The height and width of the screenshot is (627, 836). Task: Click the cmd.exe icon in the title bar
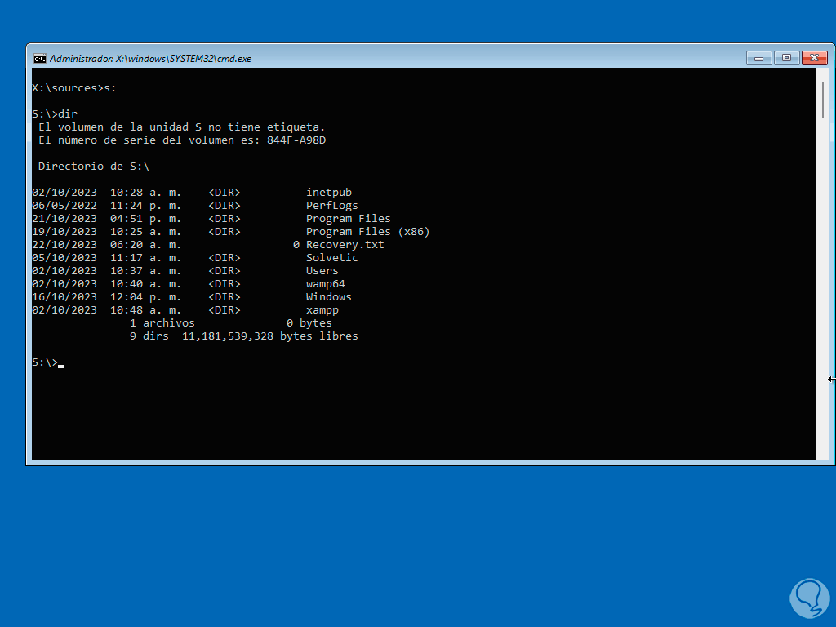41,58
